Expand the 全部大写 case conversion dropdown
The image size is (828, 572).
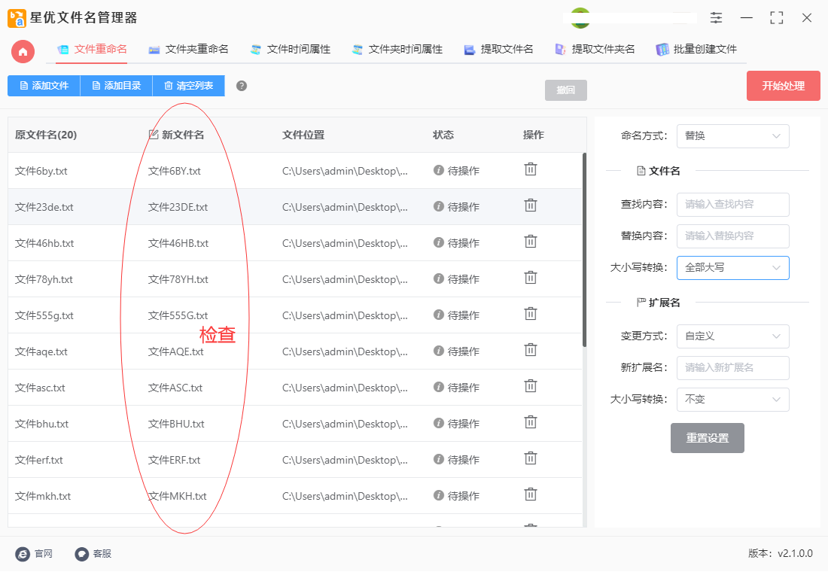732,267
